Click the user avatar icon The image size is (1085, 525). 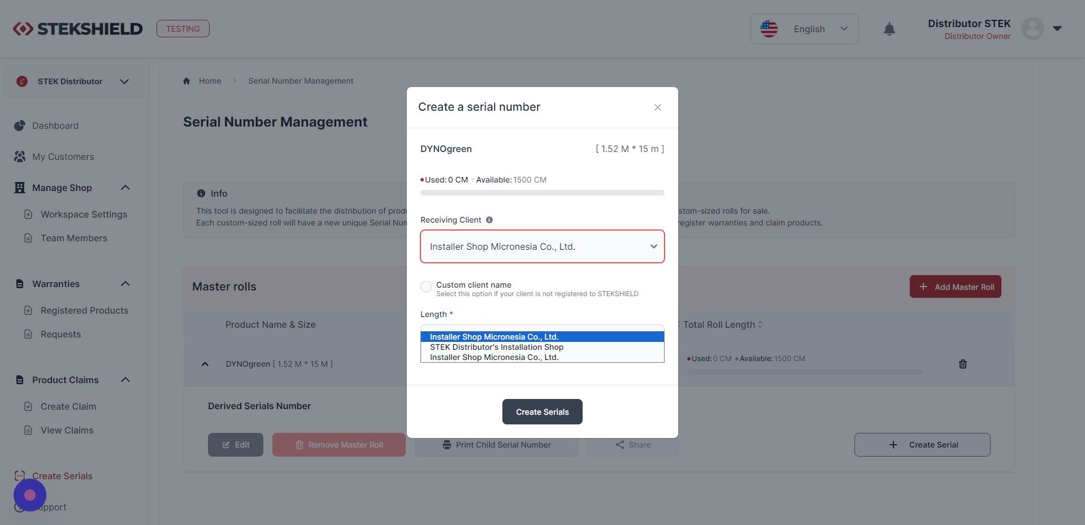[x=1032, y=29]
